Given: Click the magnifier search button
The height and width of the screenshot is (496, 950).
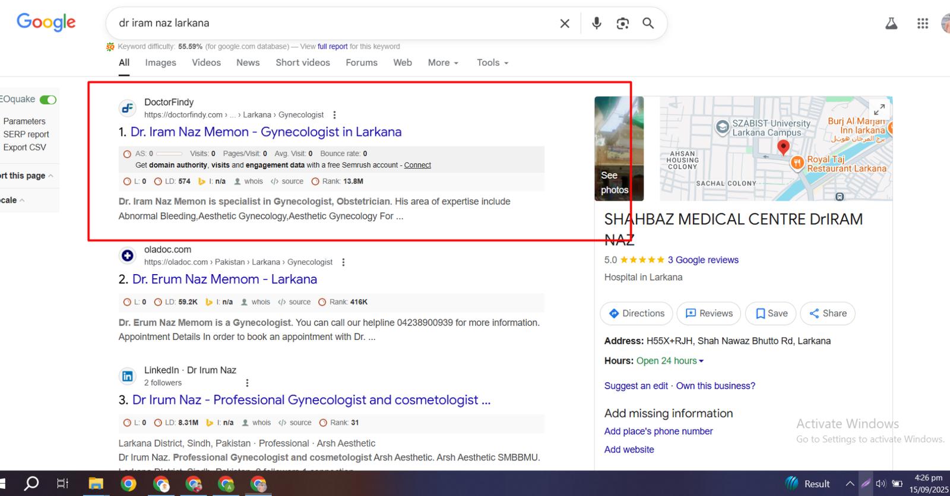Looking at the screenshot, I should 648,23.
